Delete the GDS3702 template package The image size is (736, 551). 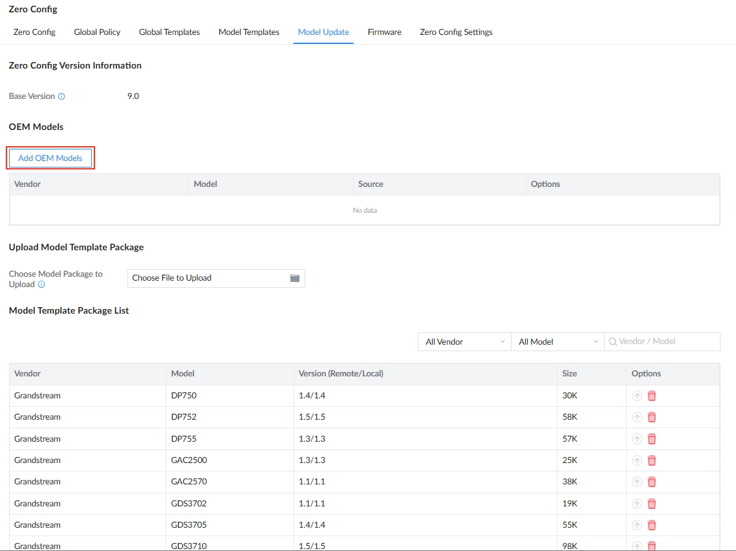click(x=651, y=504)
